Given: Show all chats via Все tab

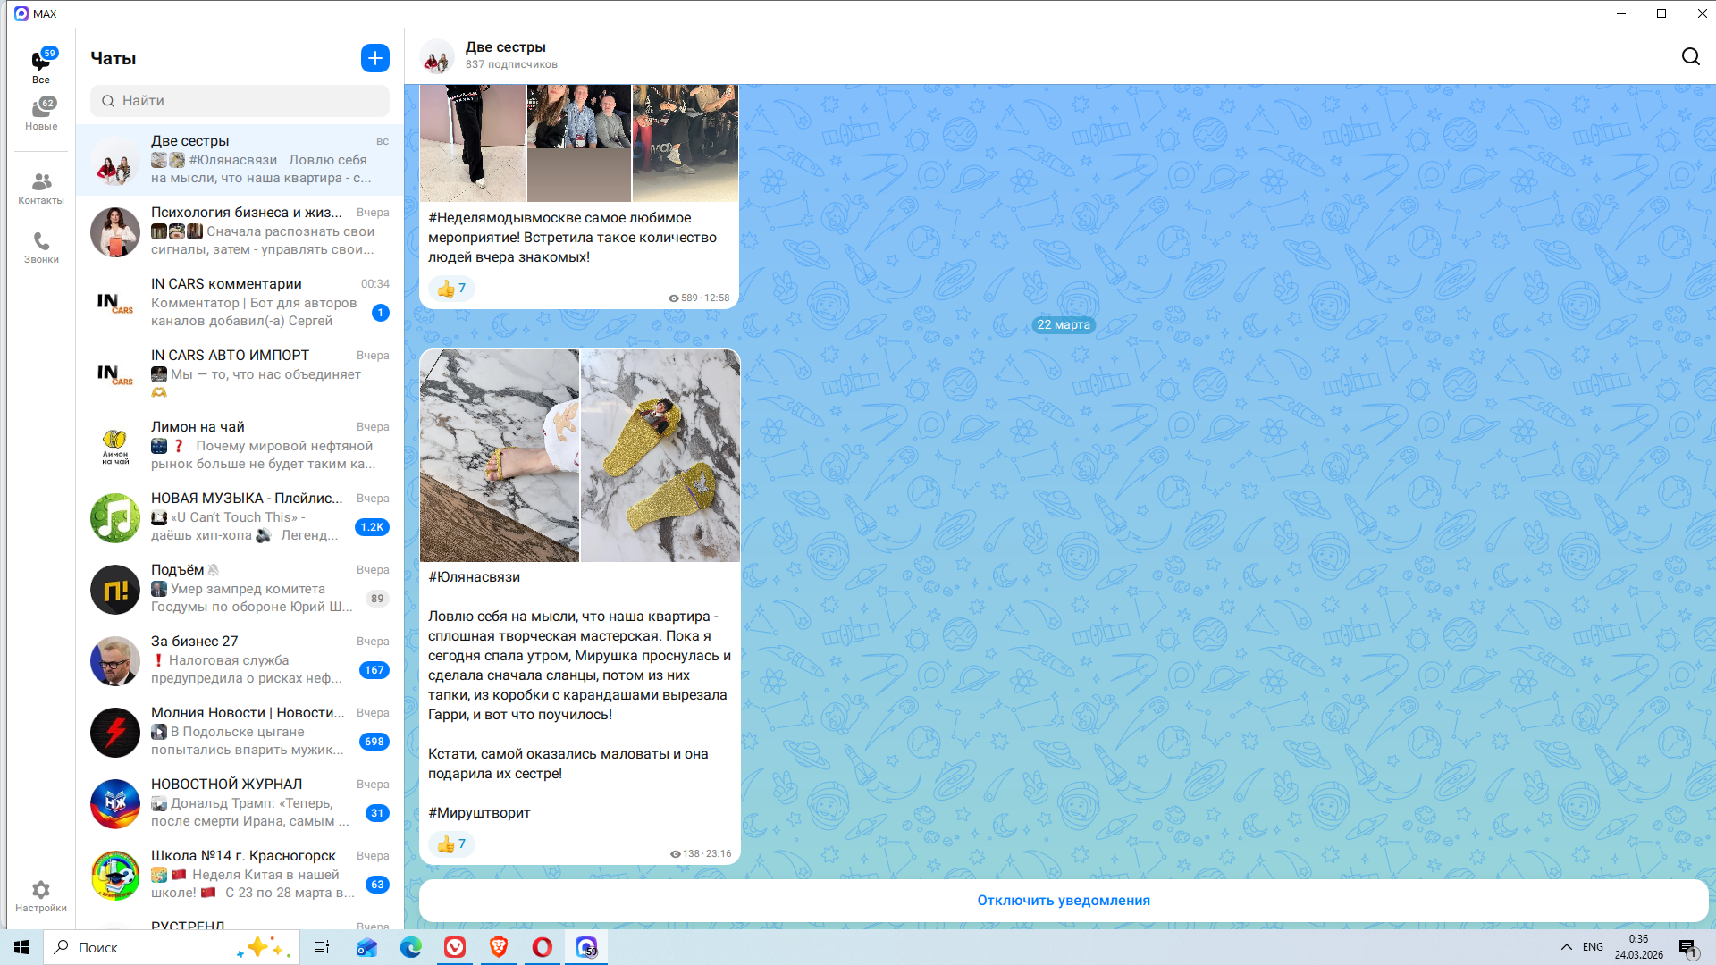Looking at the screenshot, I should tap(41, 66).
